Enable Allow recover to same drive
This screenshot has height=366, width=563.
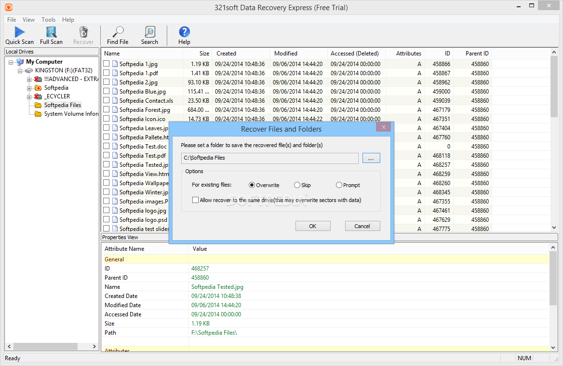point(195,200)
